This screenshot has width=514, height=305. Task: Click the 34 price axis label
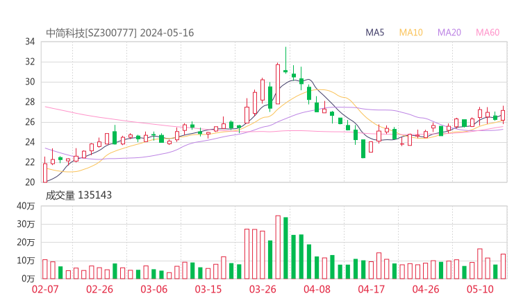pyautogui.click(x=30, y=42)
